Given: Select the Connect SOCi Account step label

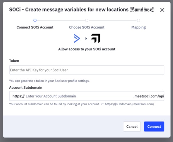Looking at the screenshot, I should coord(35,28).
